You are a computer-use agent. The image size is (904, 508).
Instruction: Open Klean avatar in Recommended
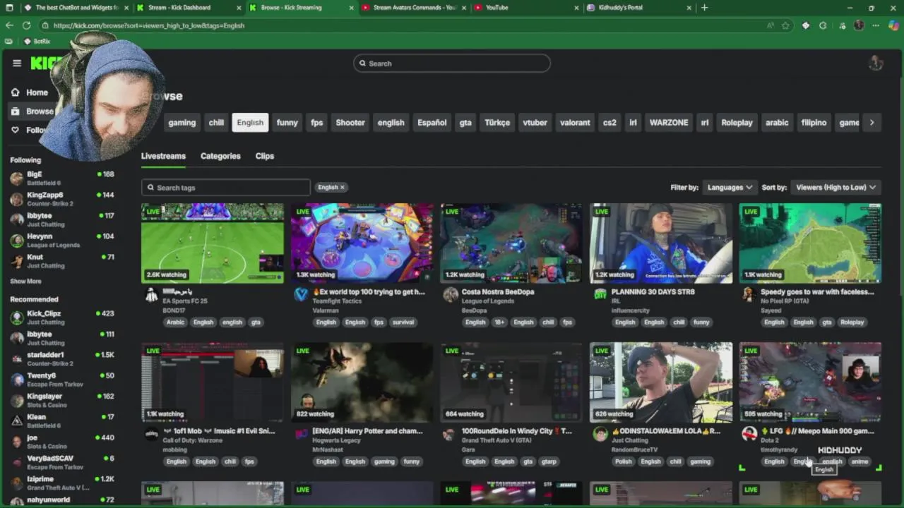pyautogui.click(x=17, y=421)
